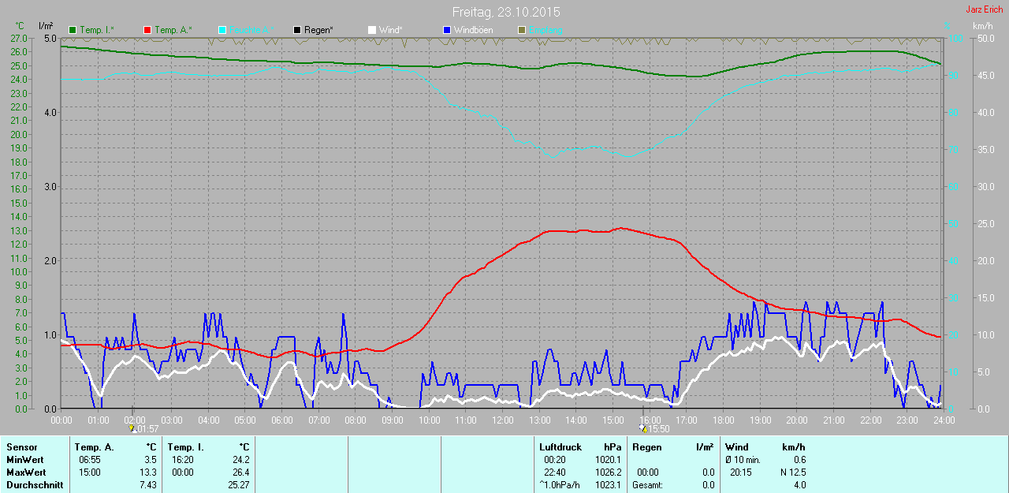Select the '3.5' minimum outdoor temperature value

(x=151, y=460)
